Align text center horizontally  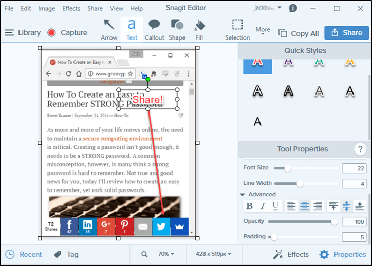pyautogui.click(x=304, y=206)
